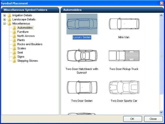Open the North Arrows folder
This screenshot has height=124, width=165.
point(26,36)
